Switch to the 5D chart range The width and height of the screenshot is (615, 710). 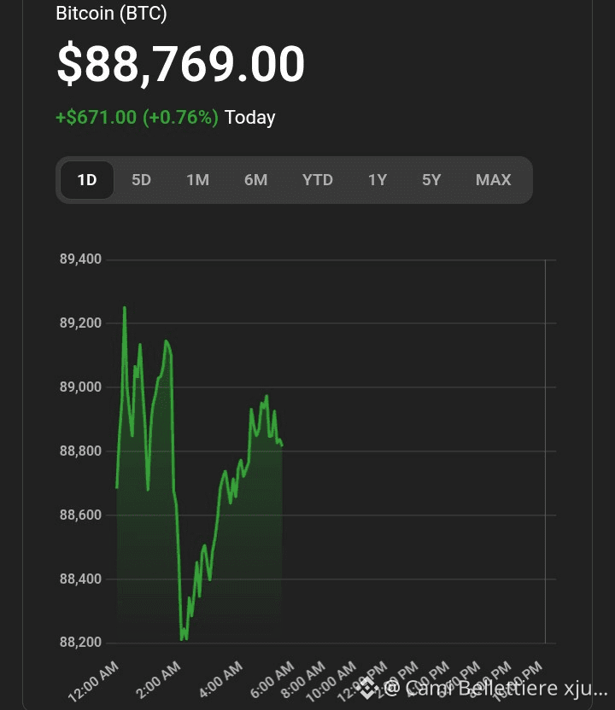click(142, 180)
